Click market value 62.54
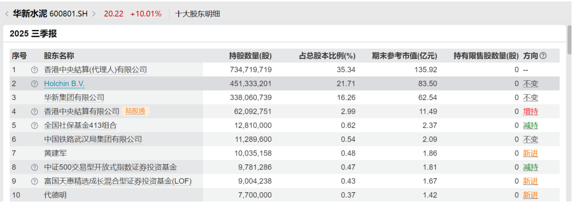The image size is (572, 202). click(x=428, y=98)
